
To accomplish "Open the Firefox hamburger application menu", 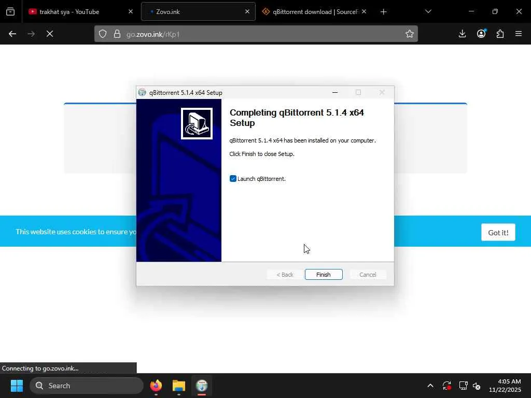I will point(519,34).
